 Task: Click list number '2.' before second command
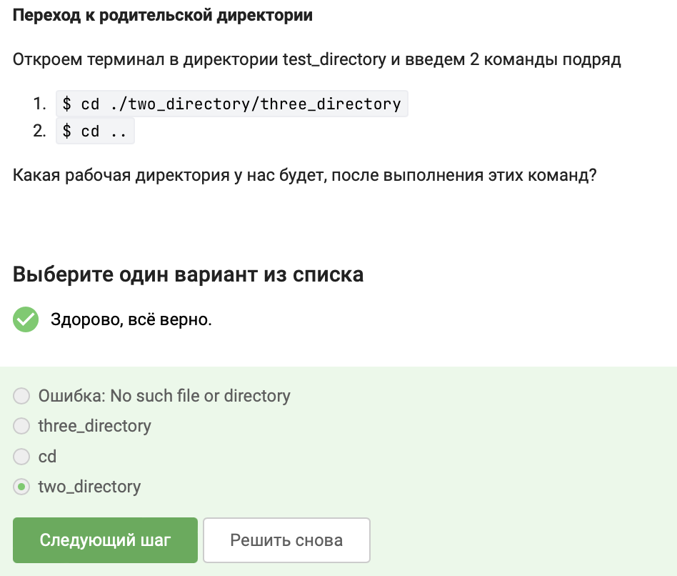pos(40,131)
